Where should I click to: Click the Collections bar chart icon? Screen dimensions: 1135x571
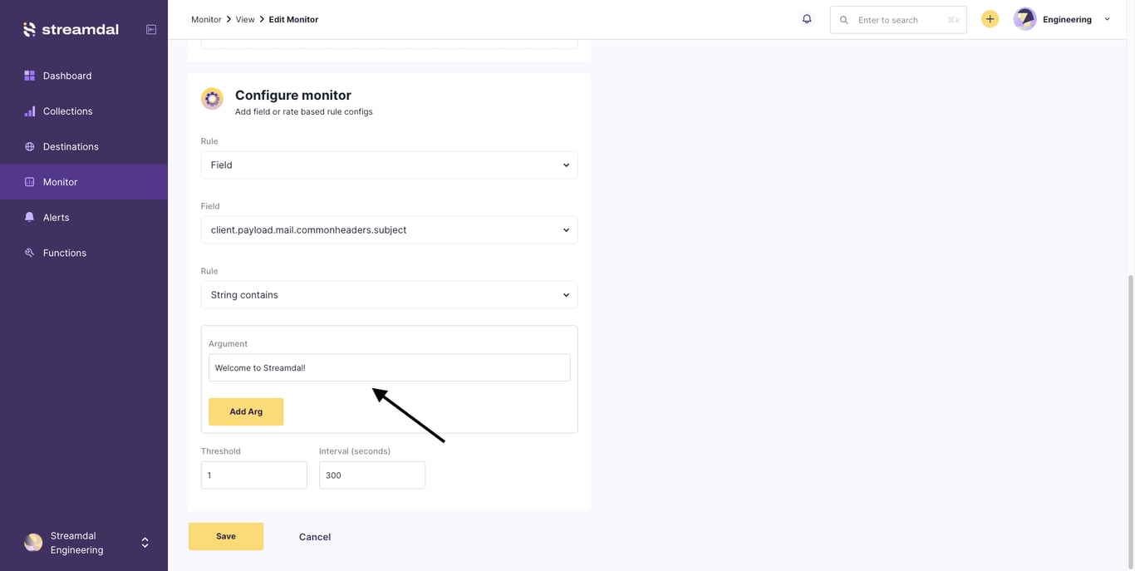click(x=30, y=111)
